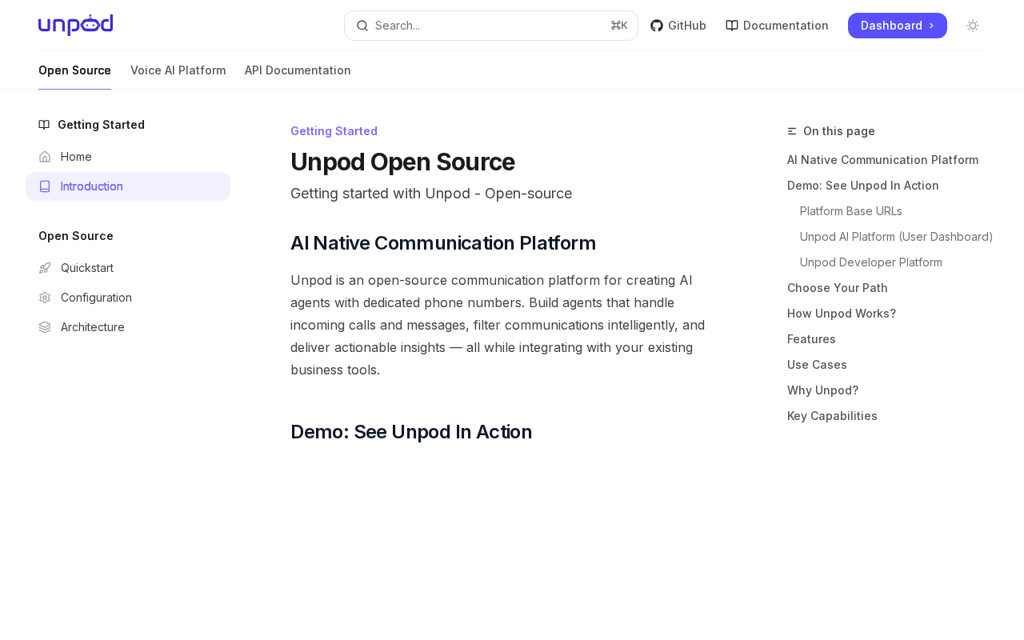Click the Home house icon in sidebar
This screenshot has width=1024, height=640.
click(45, 157)
